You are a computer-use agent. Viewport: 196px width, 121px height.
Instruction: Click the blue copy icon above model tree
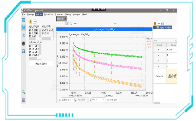tap(163, 24)
